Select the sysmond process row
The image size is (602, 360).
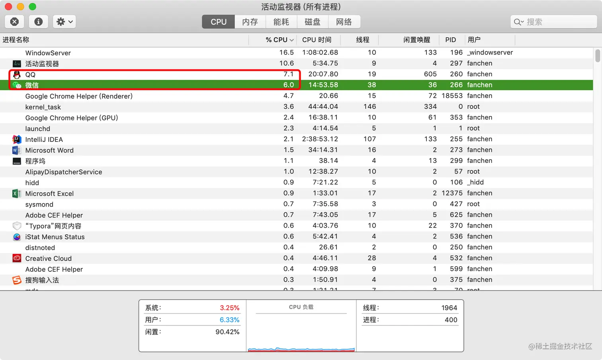[297, 204]
